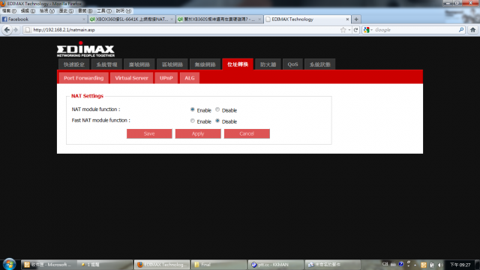Close the Facebook tab

tap(84, 19)
